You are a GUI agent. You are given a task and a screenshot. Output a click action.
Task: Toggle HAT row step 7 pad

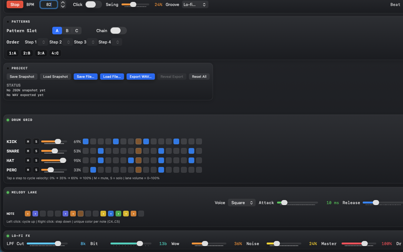(131, 160)
